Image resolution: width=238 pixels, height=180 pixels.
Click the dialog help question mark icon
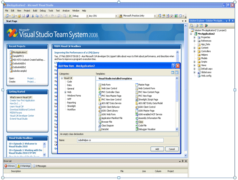pyautogui.click(x=173, y=66)
